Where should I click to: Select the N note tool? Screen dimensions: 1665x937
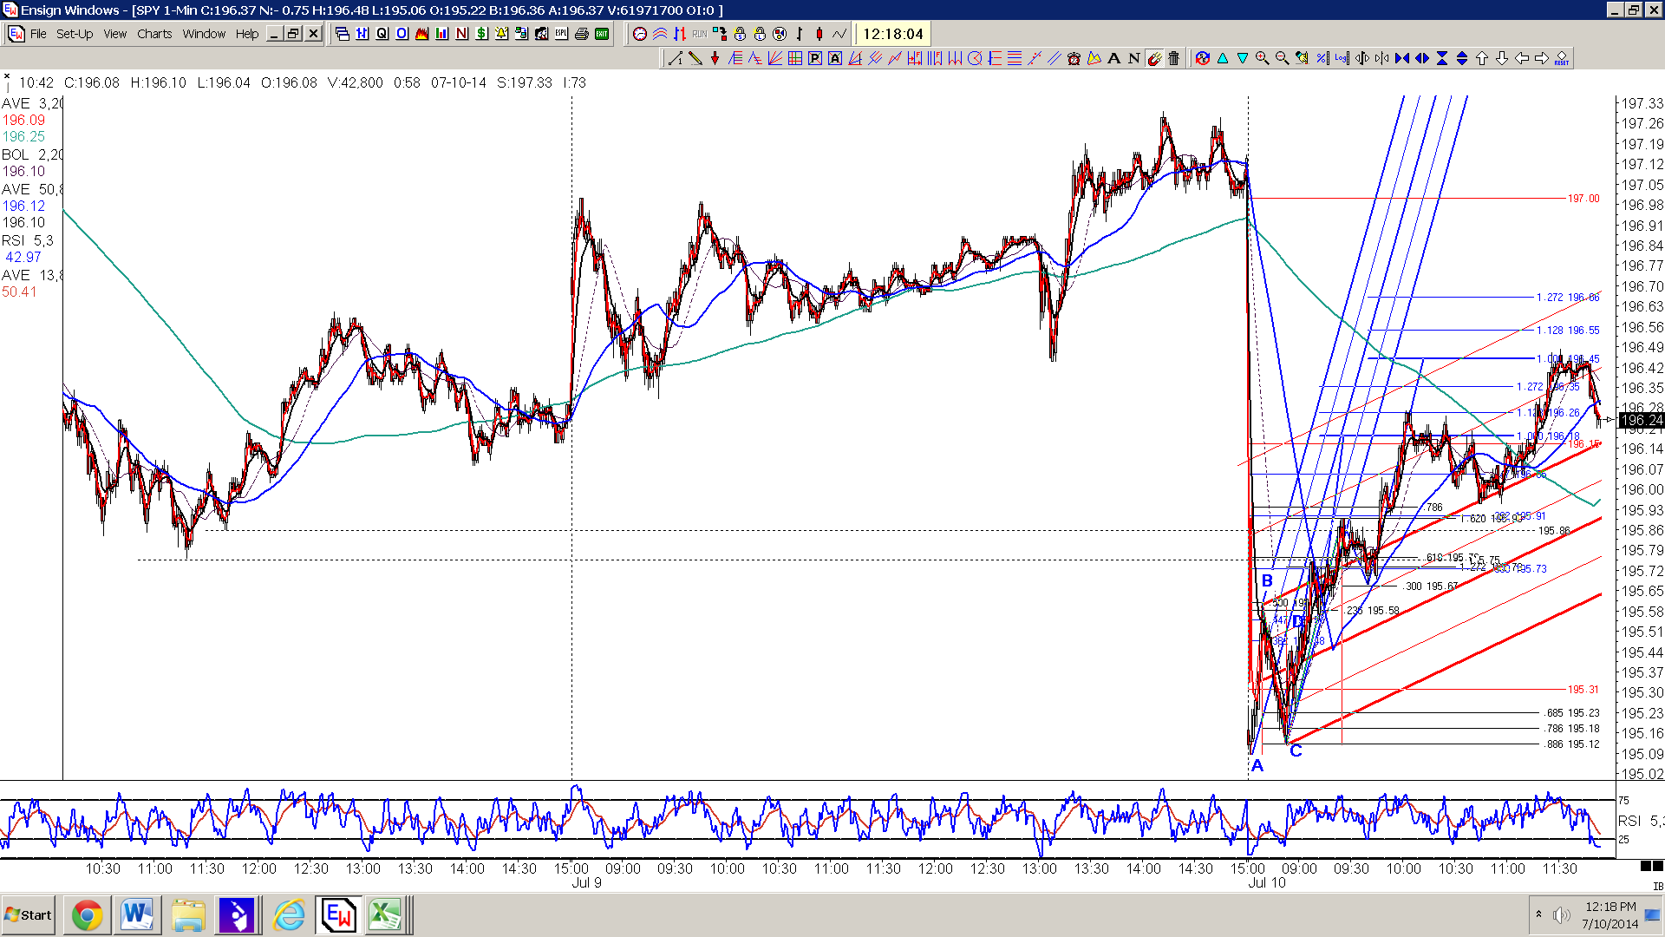(1133, 58)
